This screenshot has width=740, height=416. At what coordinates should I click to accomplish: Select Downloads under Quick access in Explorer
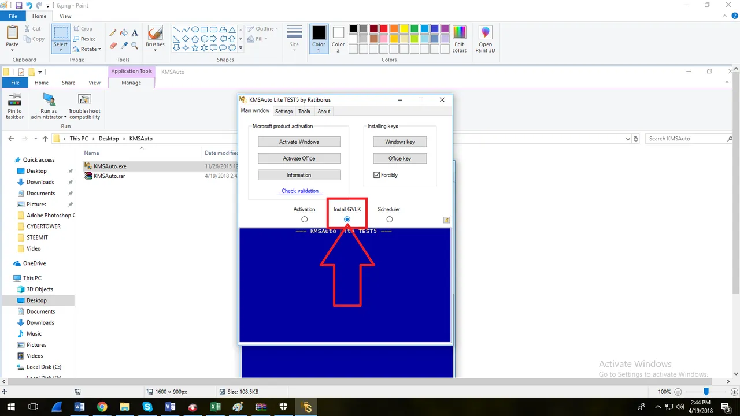40,182
